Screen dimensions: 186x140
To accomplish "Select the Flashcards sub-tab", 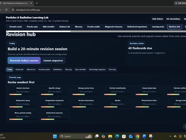I will (19, 70).
